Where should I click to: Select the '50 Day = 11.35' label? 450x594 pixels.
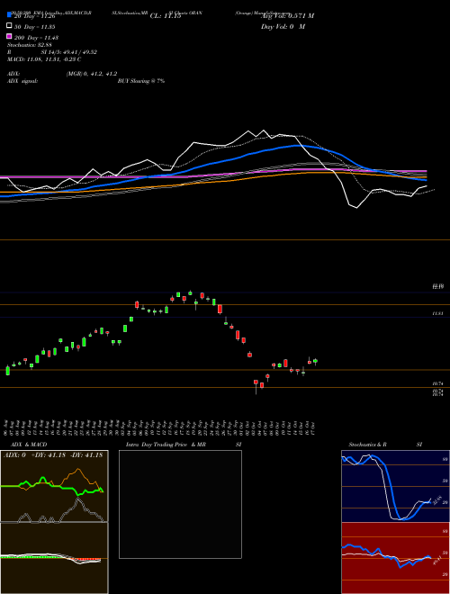coord(35,27)
